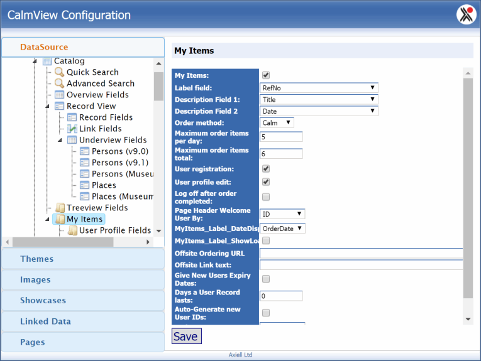
Task: Click the Places item icon
Action: (84, 185)
